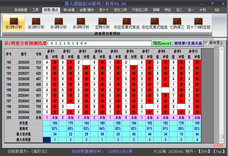Open 杀垃圾复式单选 tool
The width and height of the screenshot is (228, 156).
click(x=127, y=23)
